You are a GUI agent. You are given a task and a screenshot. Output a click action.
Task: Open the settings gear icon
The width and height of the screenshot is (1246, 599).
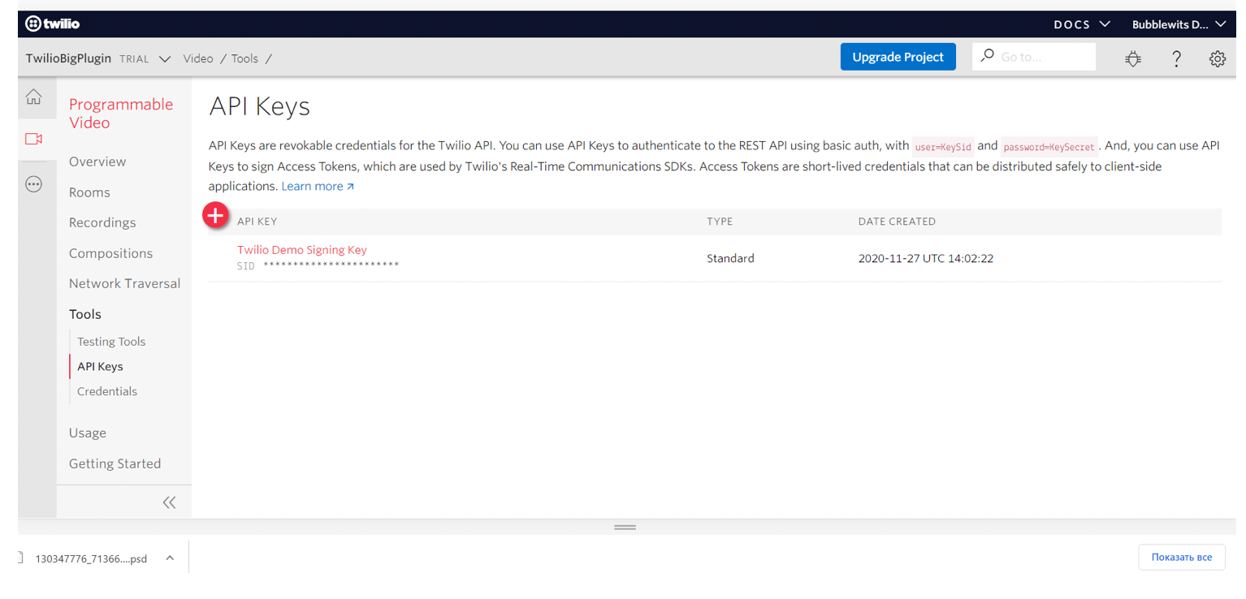pos(1217,58)
